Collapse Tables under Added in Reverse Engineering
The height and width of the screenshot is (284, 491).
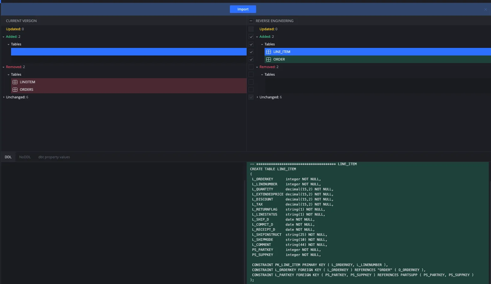pos(262,44)
